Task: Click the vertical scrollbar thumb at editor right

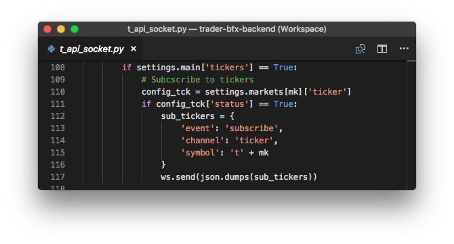Action: (x=411, y=62)
